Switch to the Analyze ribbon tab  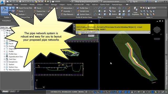coord(40,5)
